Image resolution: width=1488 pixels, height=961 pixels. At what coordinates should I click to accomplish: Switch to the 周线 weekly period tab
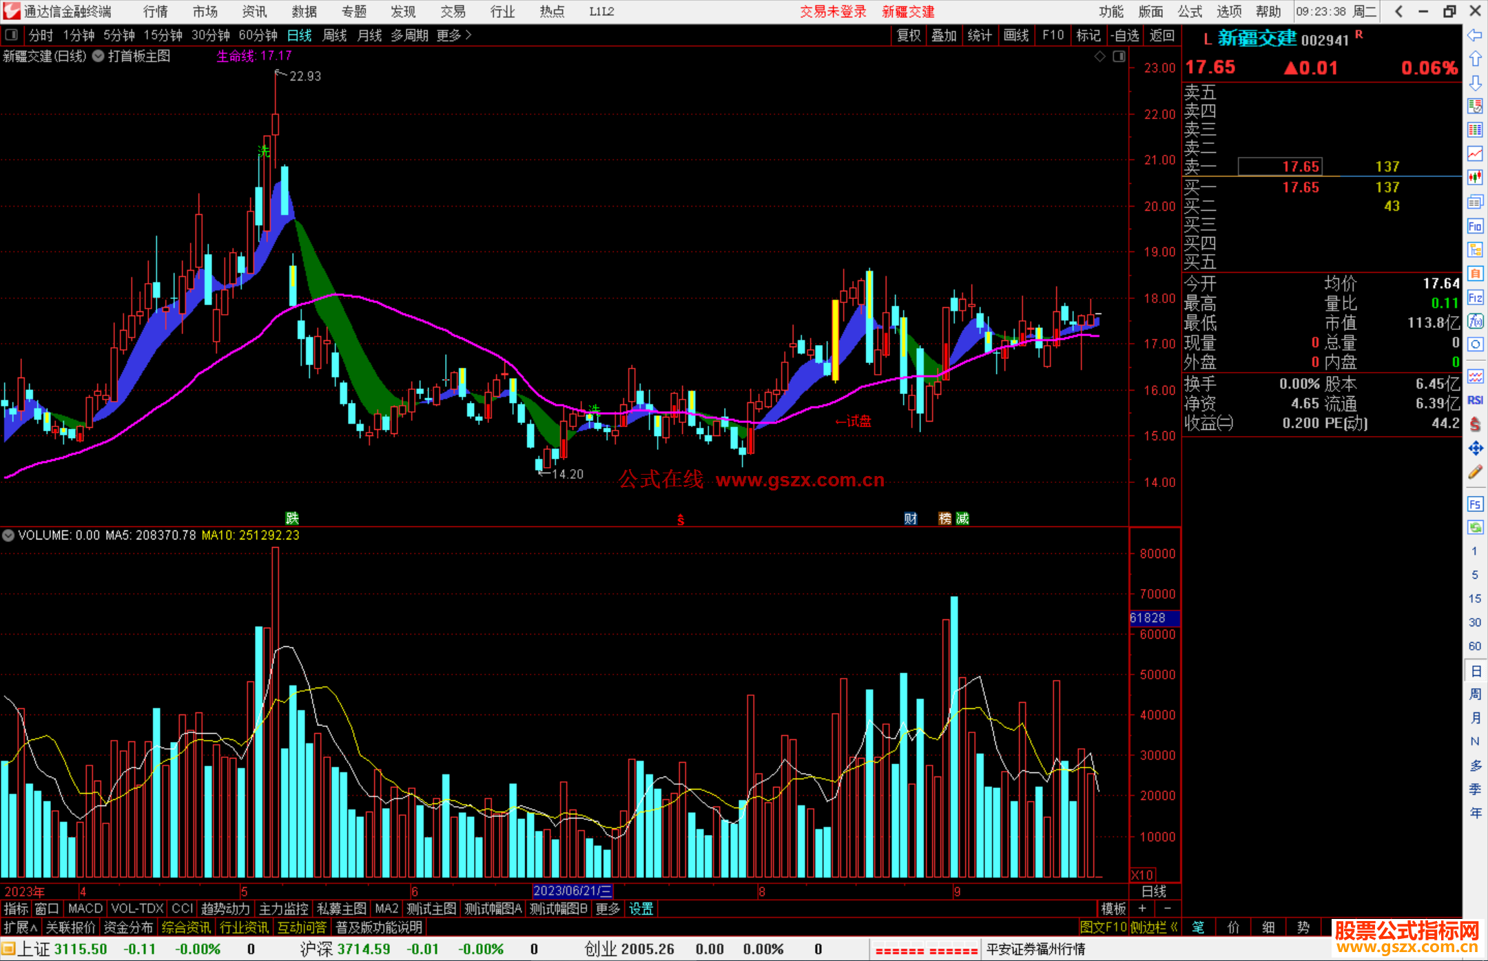point(335,35)
